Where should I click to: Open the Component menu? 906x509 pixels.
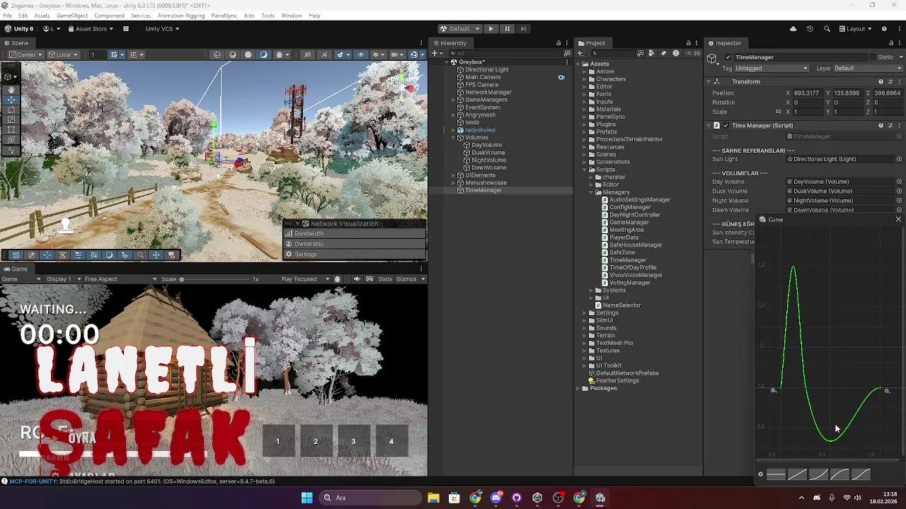coord(109,16)
